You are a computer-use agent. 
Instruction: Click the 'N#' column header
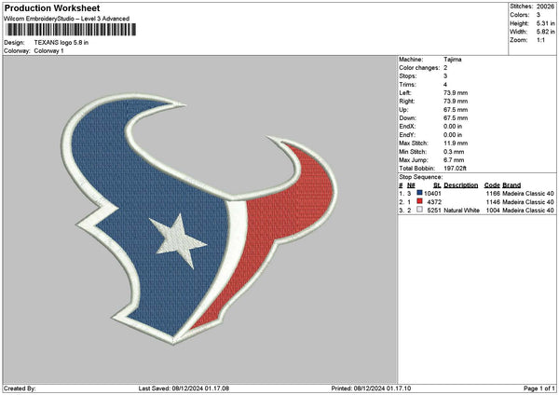coord(411,185)
